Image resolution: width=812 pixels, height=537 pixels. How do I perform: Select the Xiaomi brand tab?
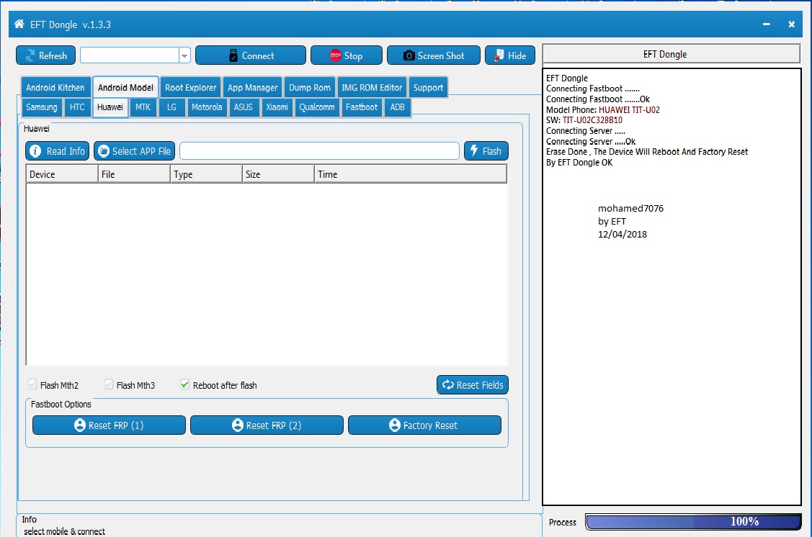point(277,107)
